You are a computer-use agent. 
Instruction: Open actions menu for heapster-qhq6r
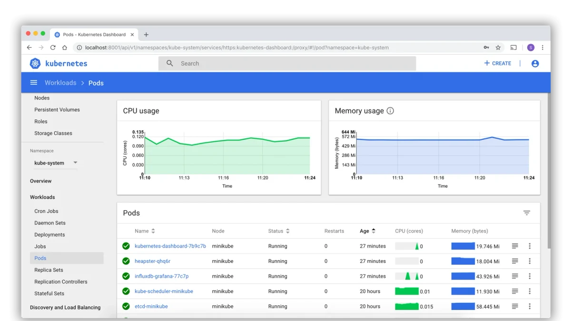click(x=530, y=261)
